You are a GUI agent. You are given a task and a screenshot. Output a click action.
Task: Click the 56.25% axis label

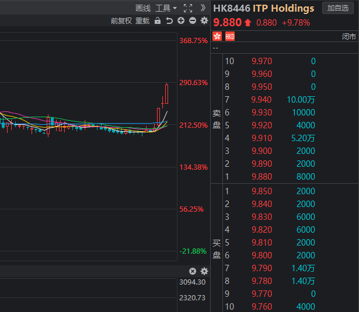191,209
